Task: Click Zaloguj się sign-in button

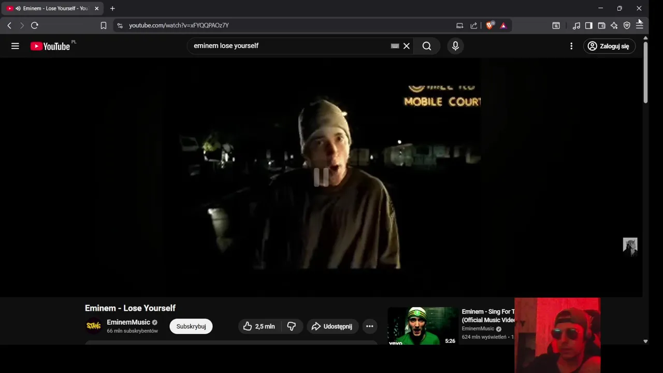Action: pyautogui.click(x=609, y=46)
